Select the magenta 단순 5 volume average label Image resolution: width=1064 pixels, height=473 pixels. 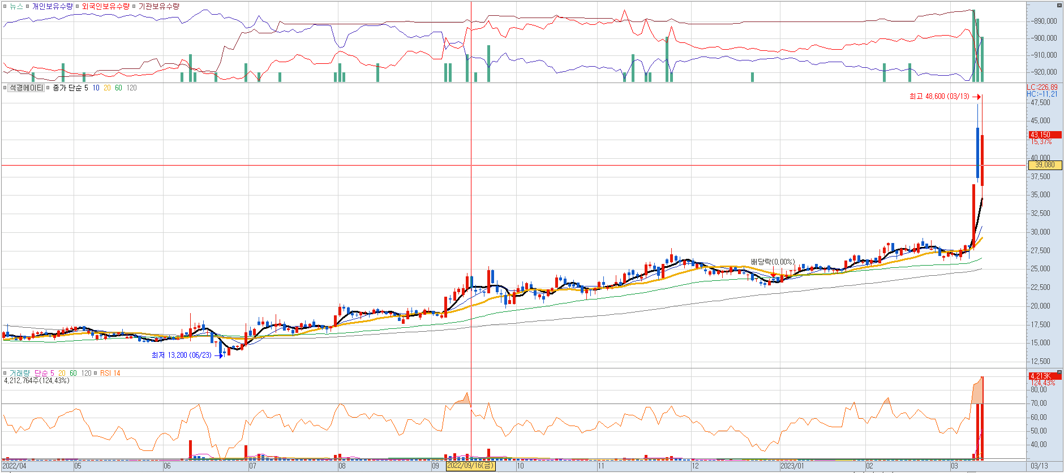point(44,374)
